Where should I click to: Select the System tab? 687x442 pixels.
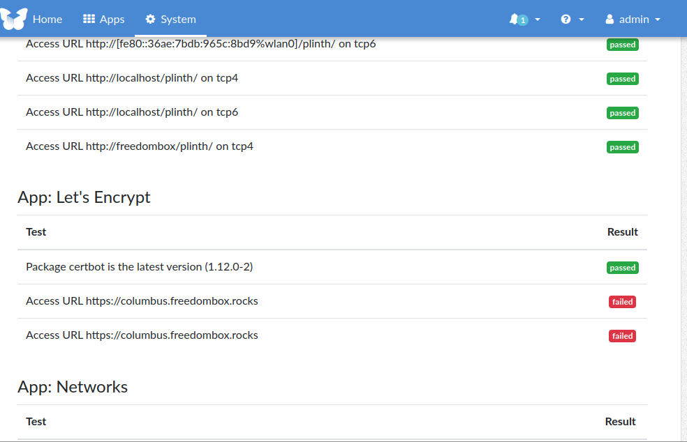coord(170,20)
